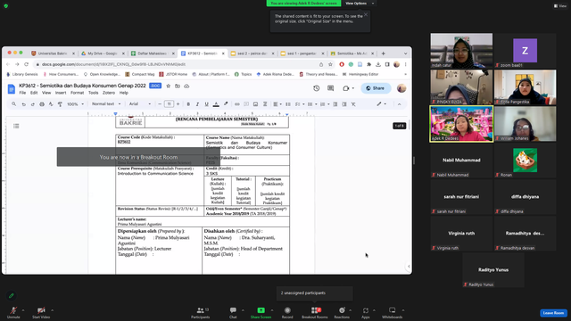Click the Undo icon in Docs toolbar
The width and height of the screenshot is (571, 321).
click(x=24, y=104)
